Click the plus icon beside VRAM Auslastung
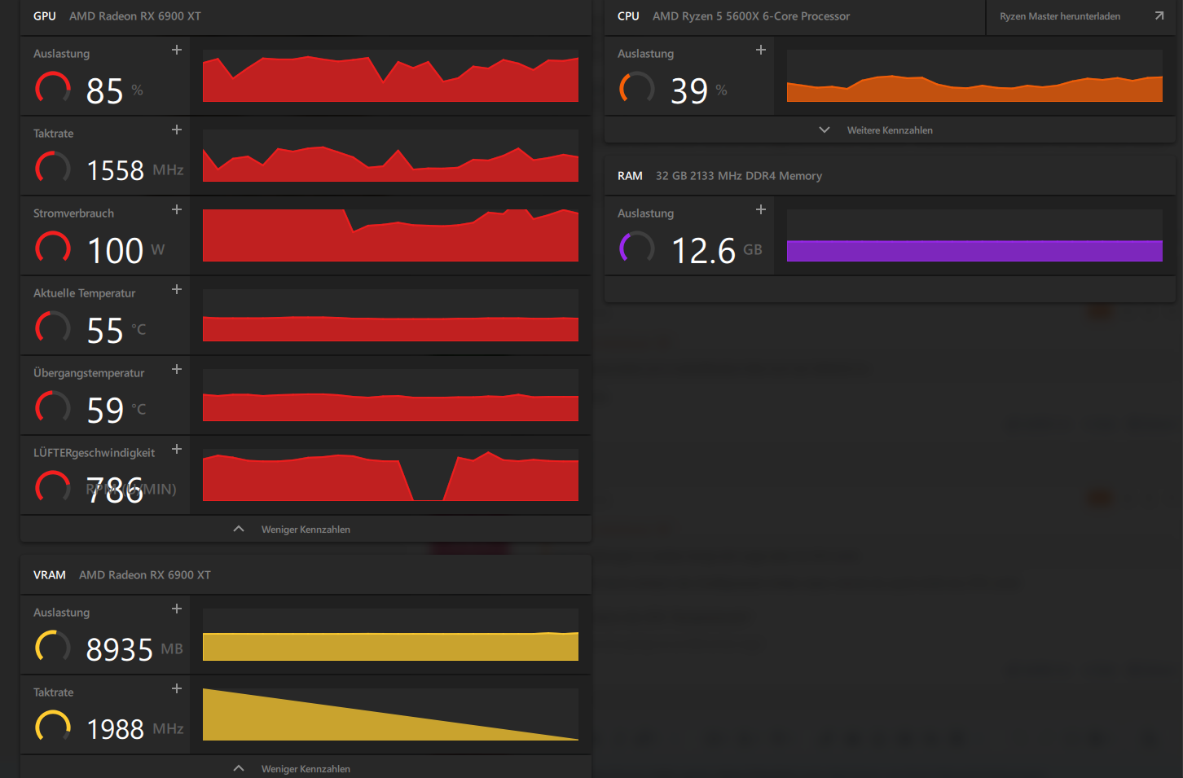The height and width of the screenshot is (778, 1183). click(x=177, y=609)
